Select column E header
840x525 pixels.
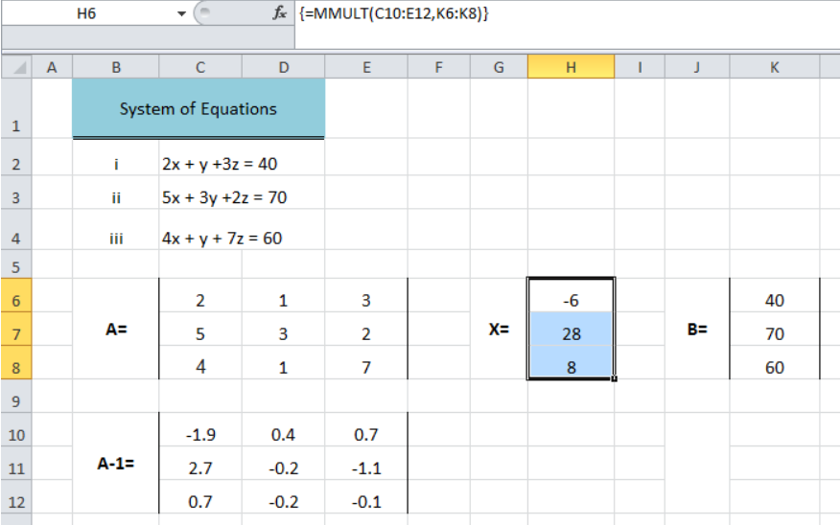tap(366, 67)
